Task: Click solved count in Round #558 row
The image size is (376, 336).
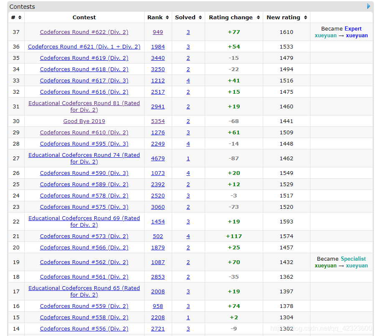Action: pyautogui.click(x=188, y=317)
